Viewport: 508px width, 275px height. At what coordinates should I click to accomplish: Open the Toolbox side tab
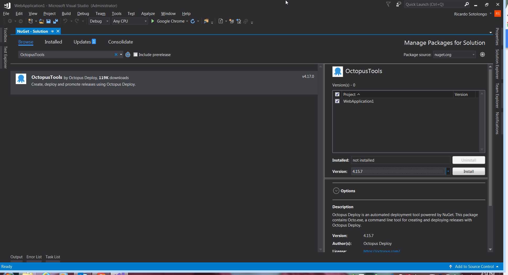[x=5, y=35]
